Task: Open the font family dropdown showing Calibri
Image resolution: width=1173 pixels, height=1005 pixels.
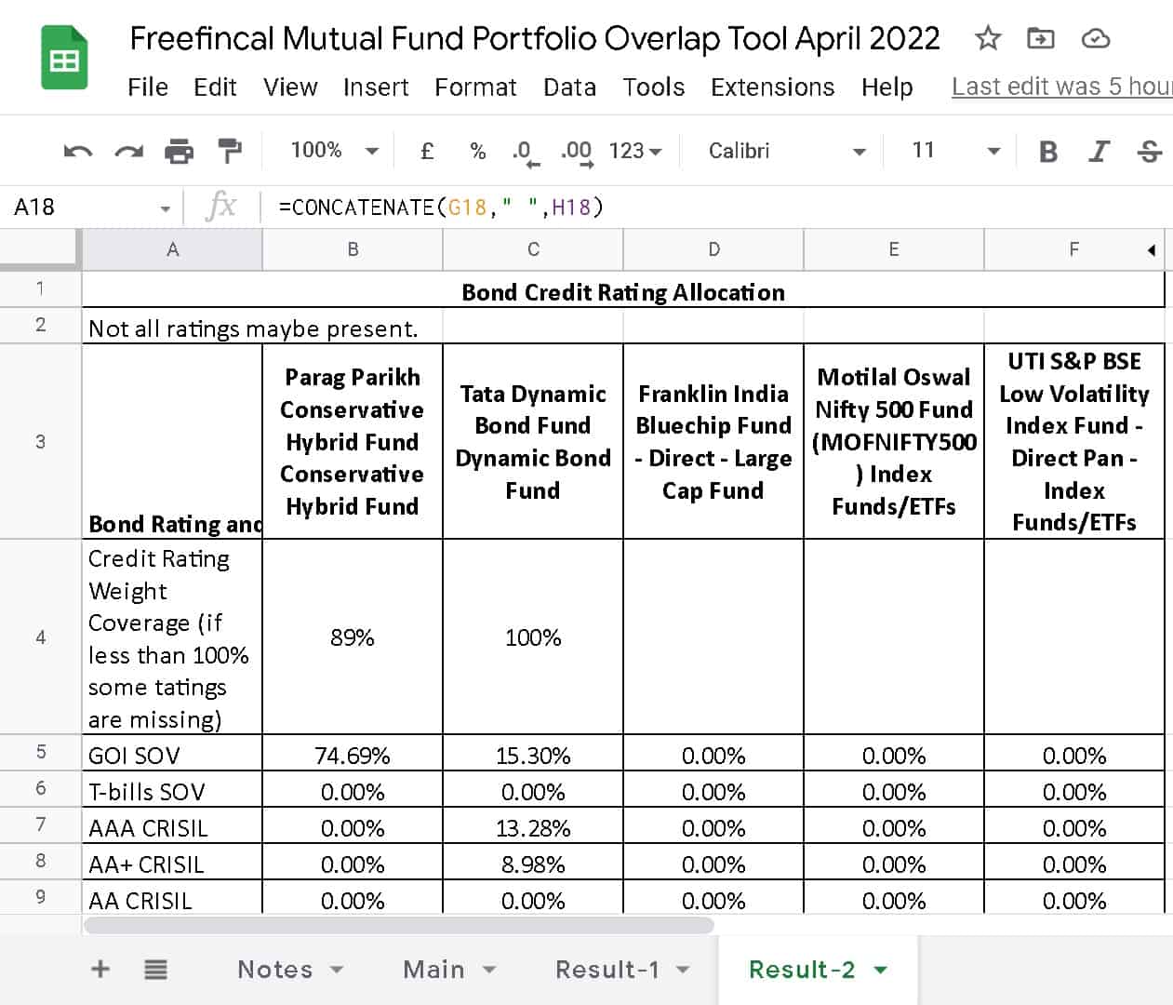Action: [782, 150]
